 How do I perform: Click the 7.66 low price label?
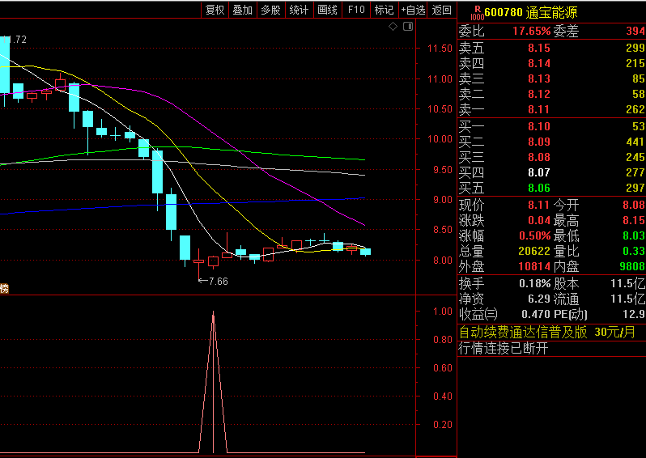click(219, 282)
